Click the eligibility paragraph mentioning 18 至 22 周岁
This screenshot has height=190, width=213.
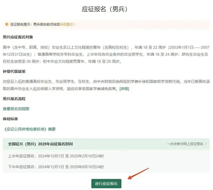(x=106, y=54)
